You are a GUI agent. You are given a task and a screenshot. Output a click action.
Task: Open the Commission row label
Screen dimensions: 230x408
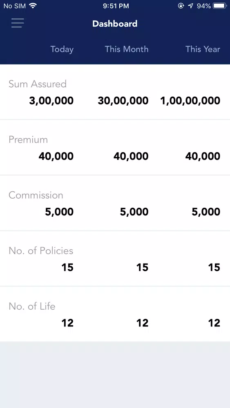[x=36, y=195]
